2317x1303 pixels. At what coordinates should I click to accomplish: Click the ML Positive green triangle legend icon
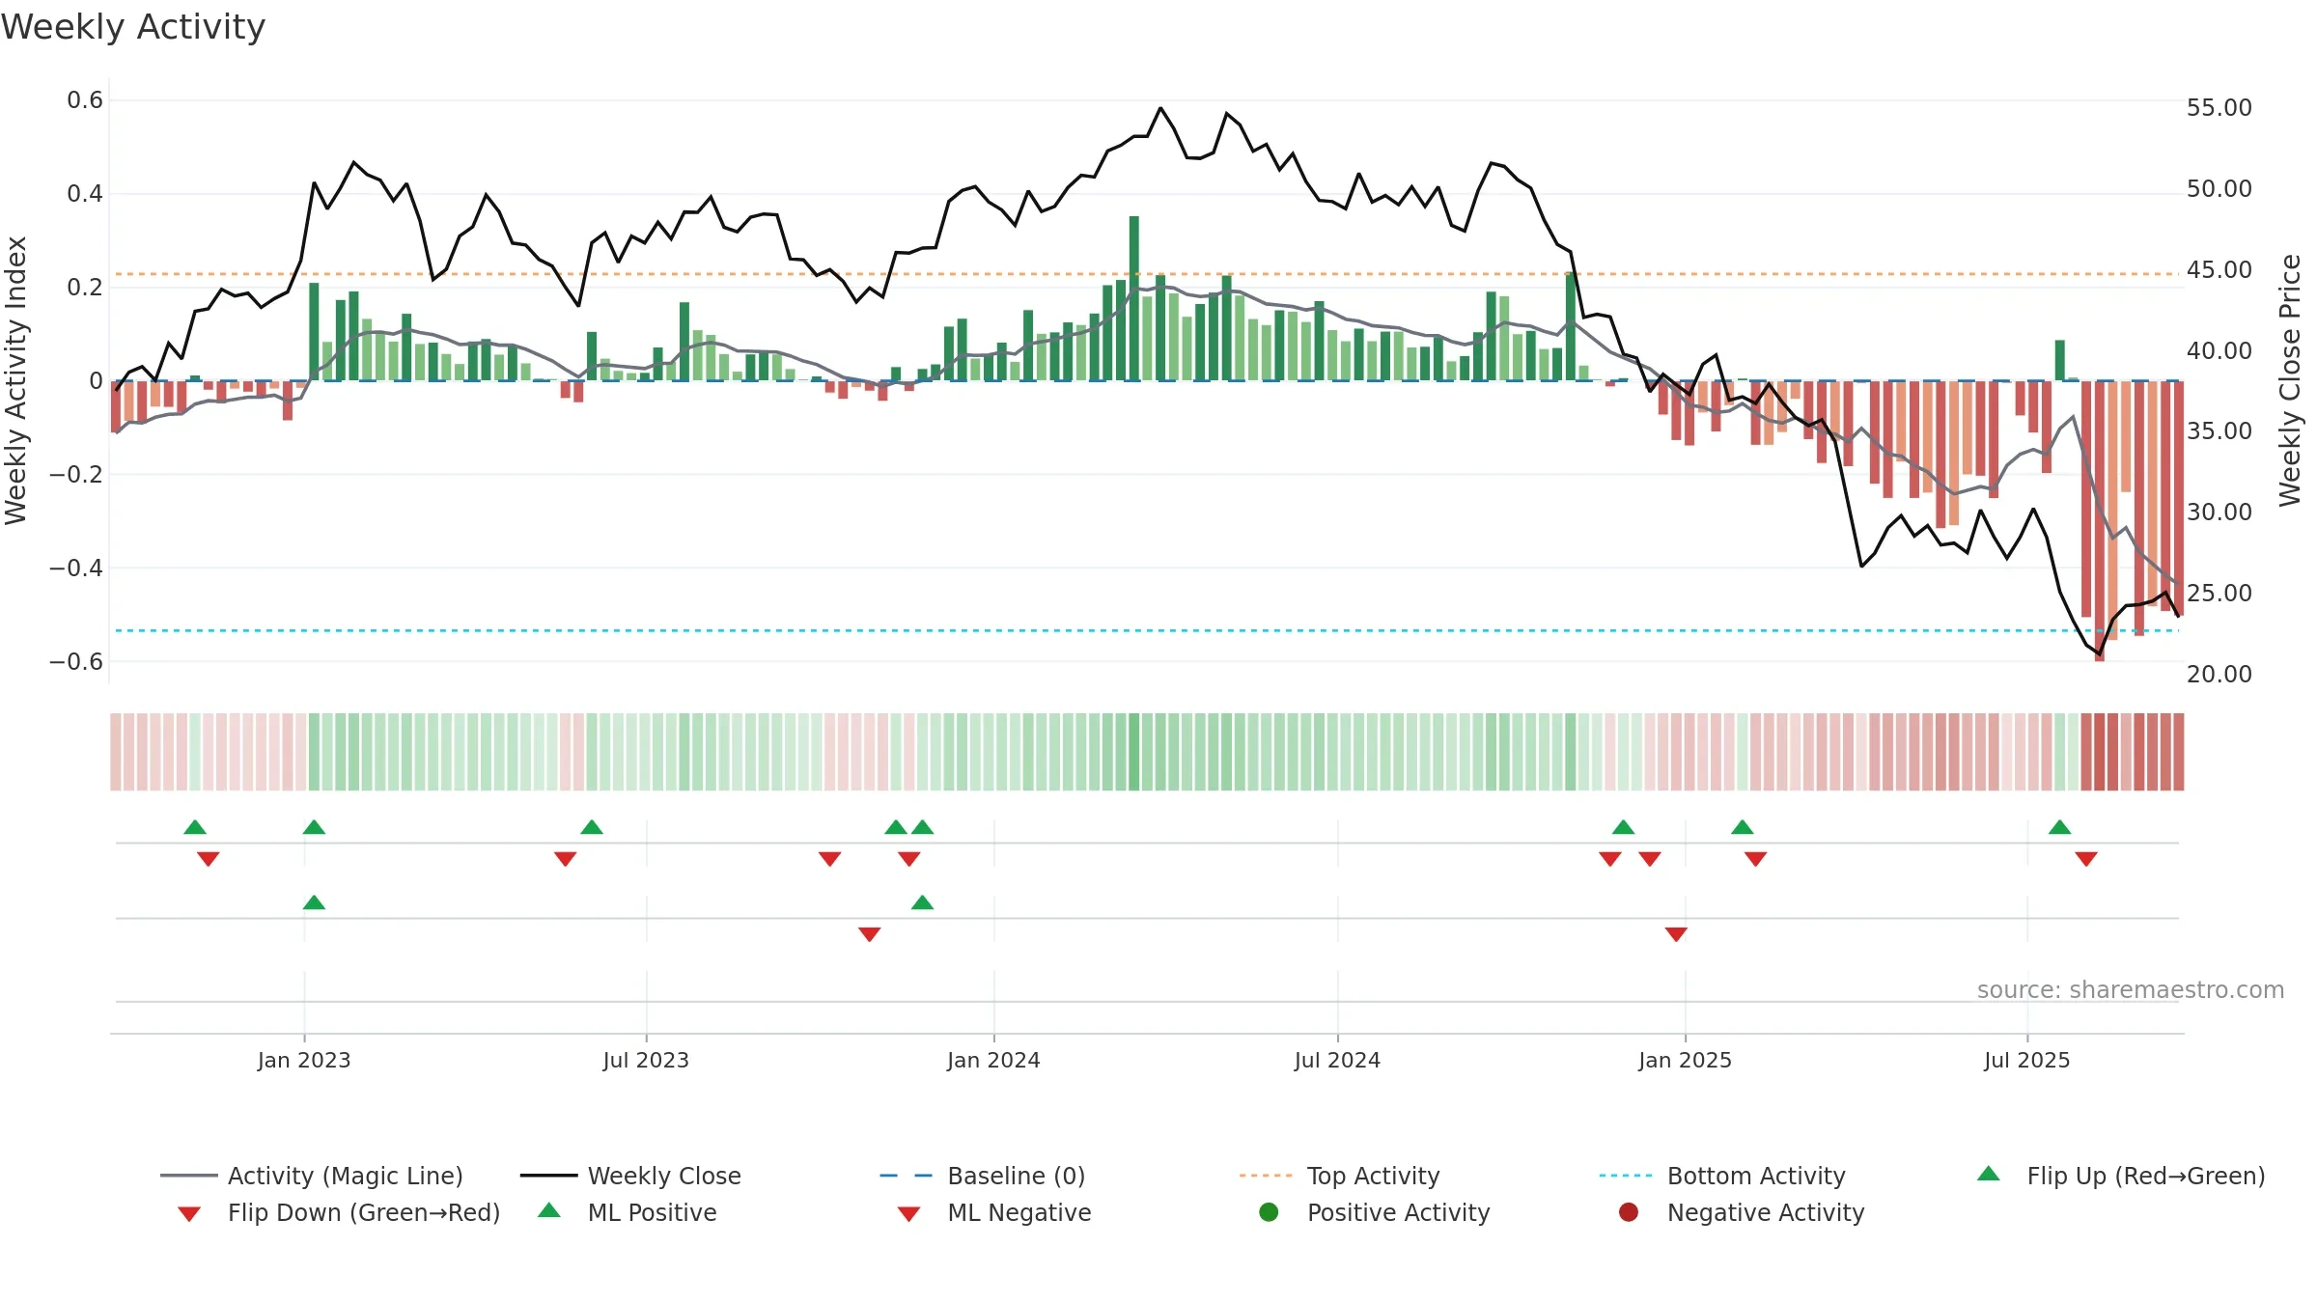549,1210
